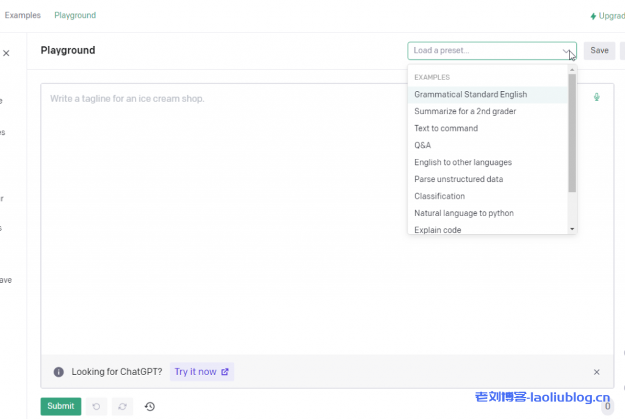Select the 'Grammatical Standard English' preset

pos(471,94)
